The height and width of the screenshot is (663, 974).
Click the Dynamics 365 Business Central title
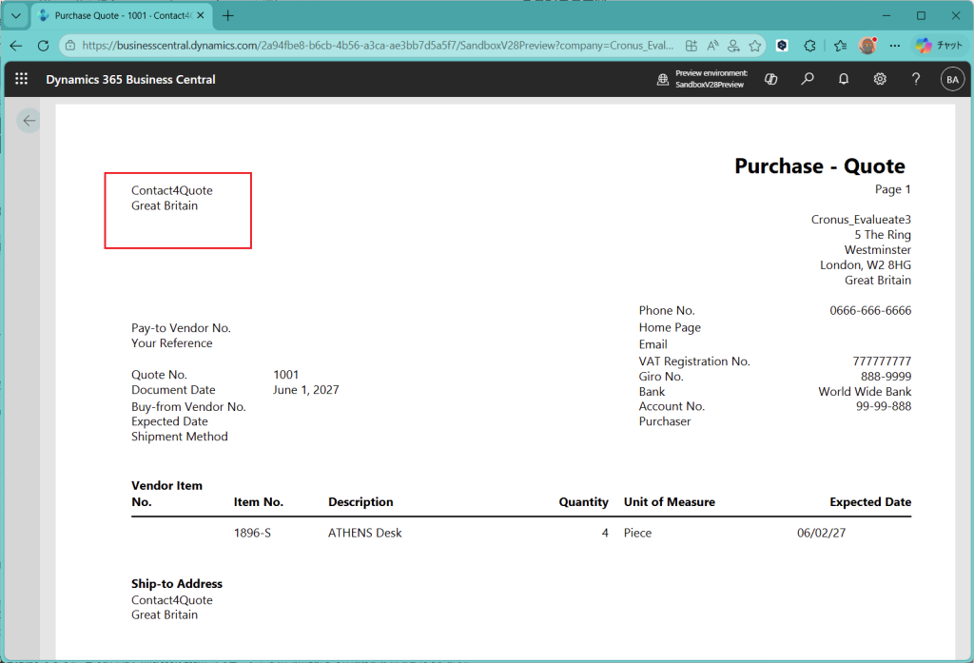130,80
